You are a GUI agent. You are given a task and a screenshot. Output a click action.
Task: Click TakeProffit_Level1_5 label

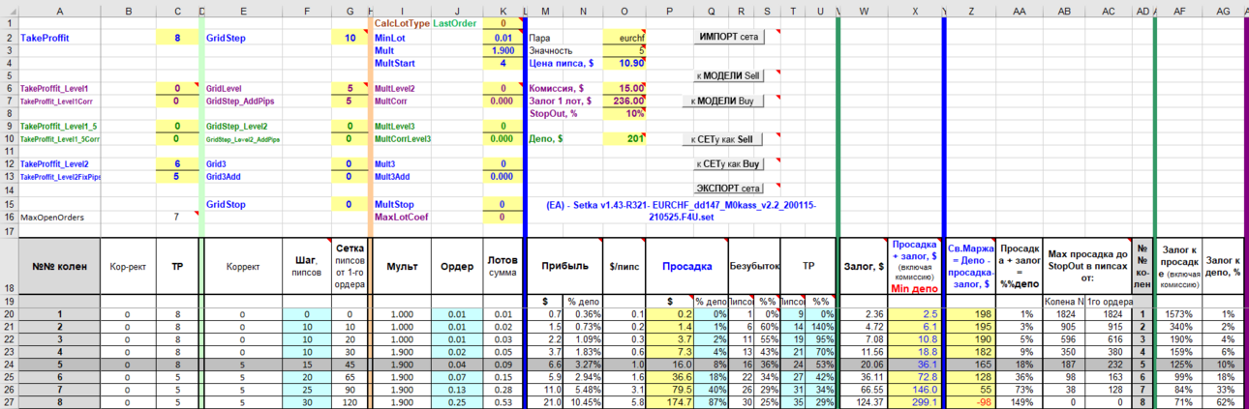coord(58,127)
